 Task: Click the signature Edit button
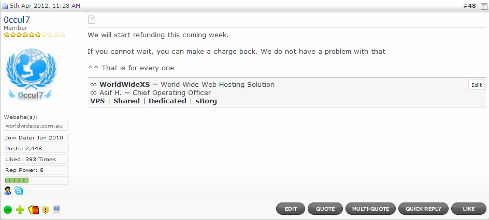477,85
